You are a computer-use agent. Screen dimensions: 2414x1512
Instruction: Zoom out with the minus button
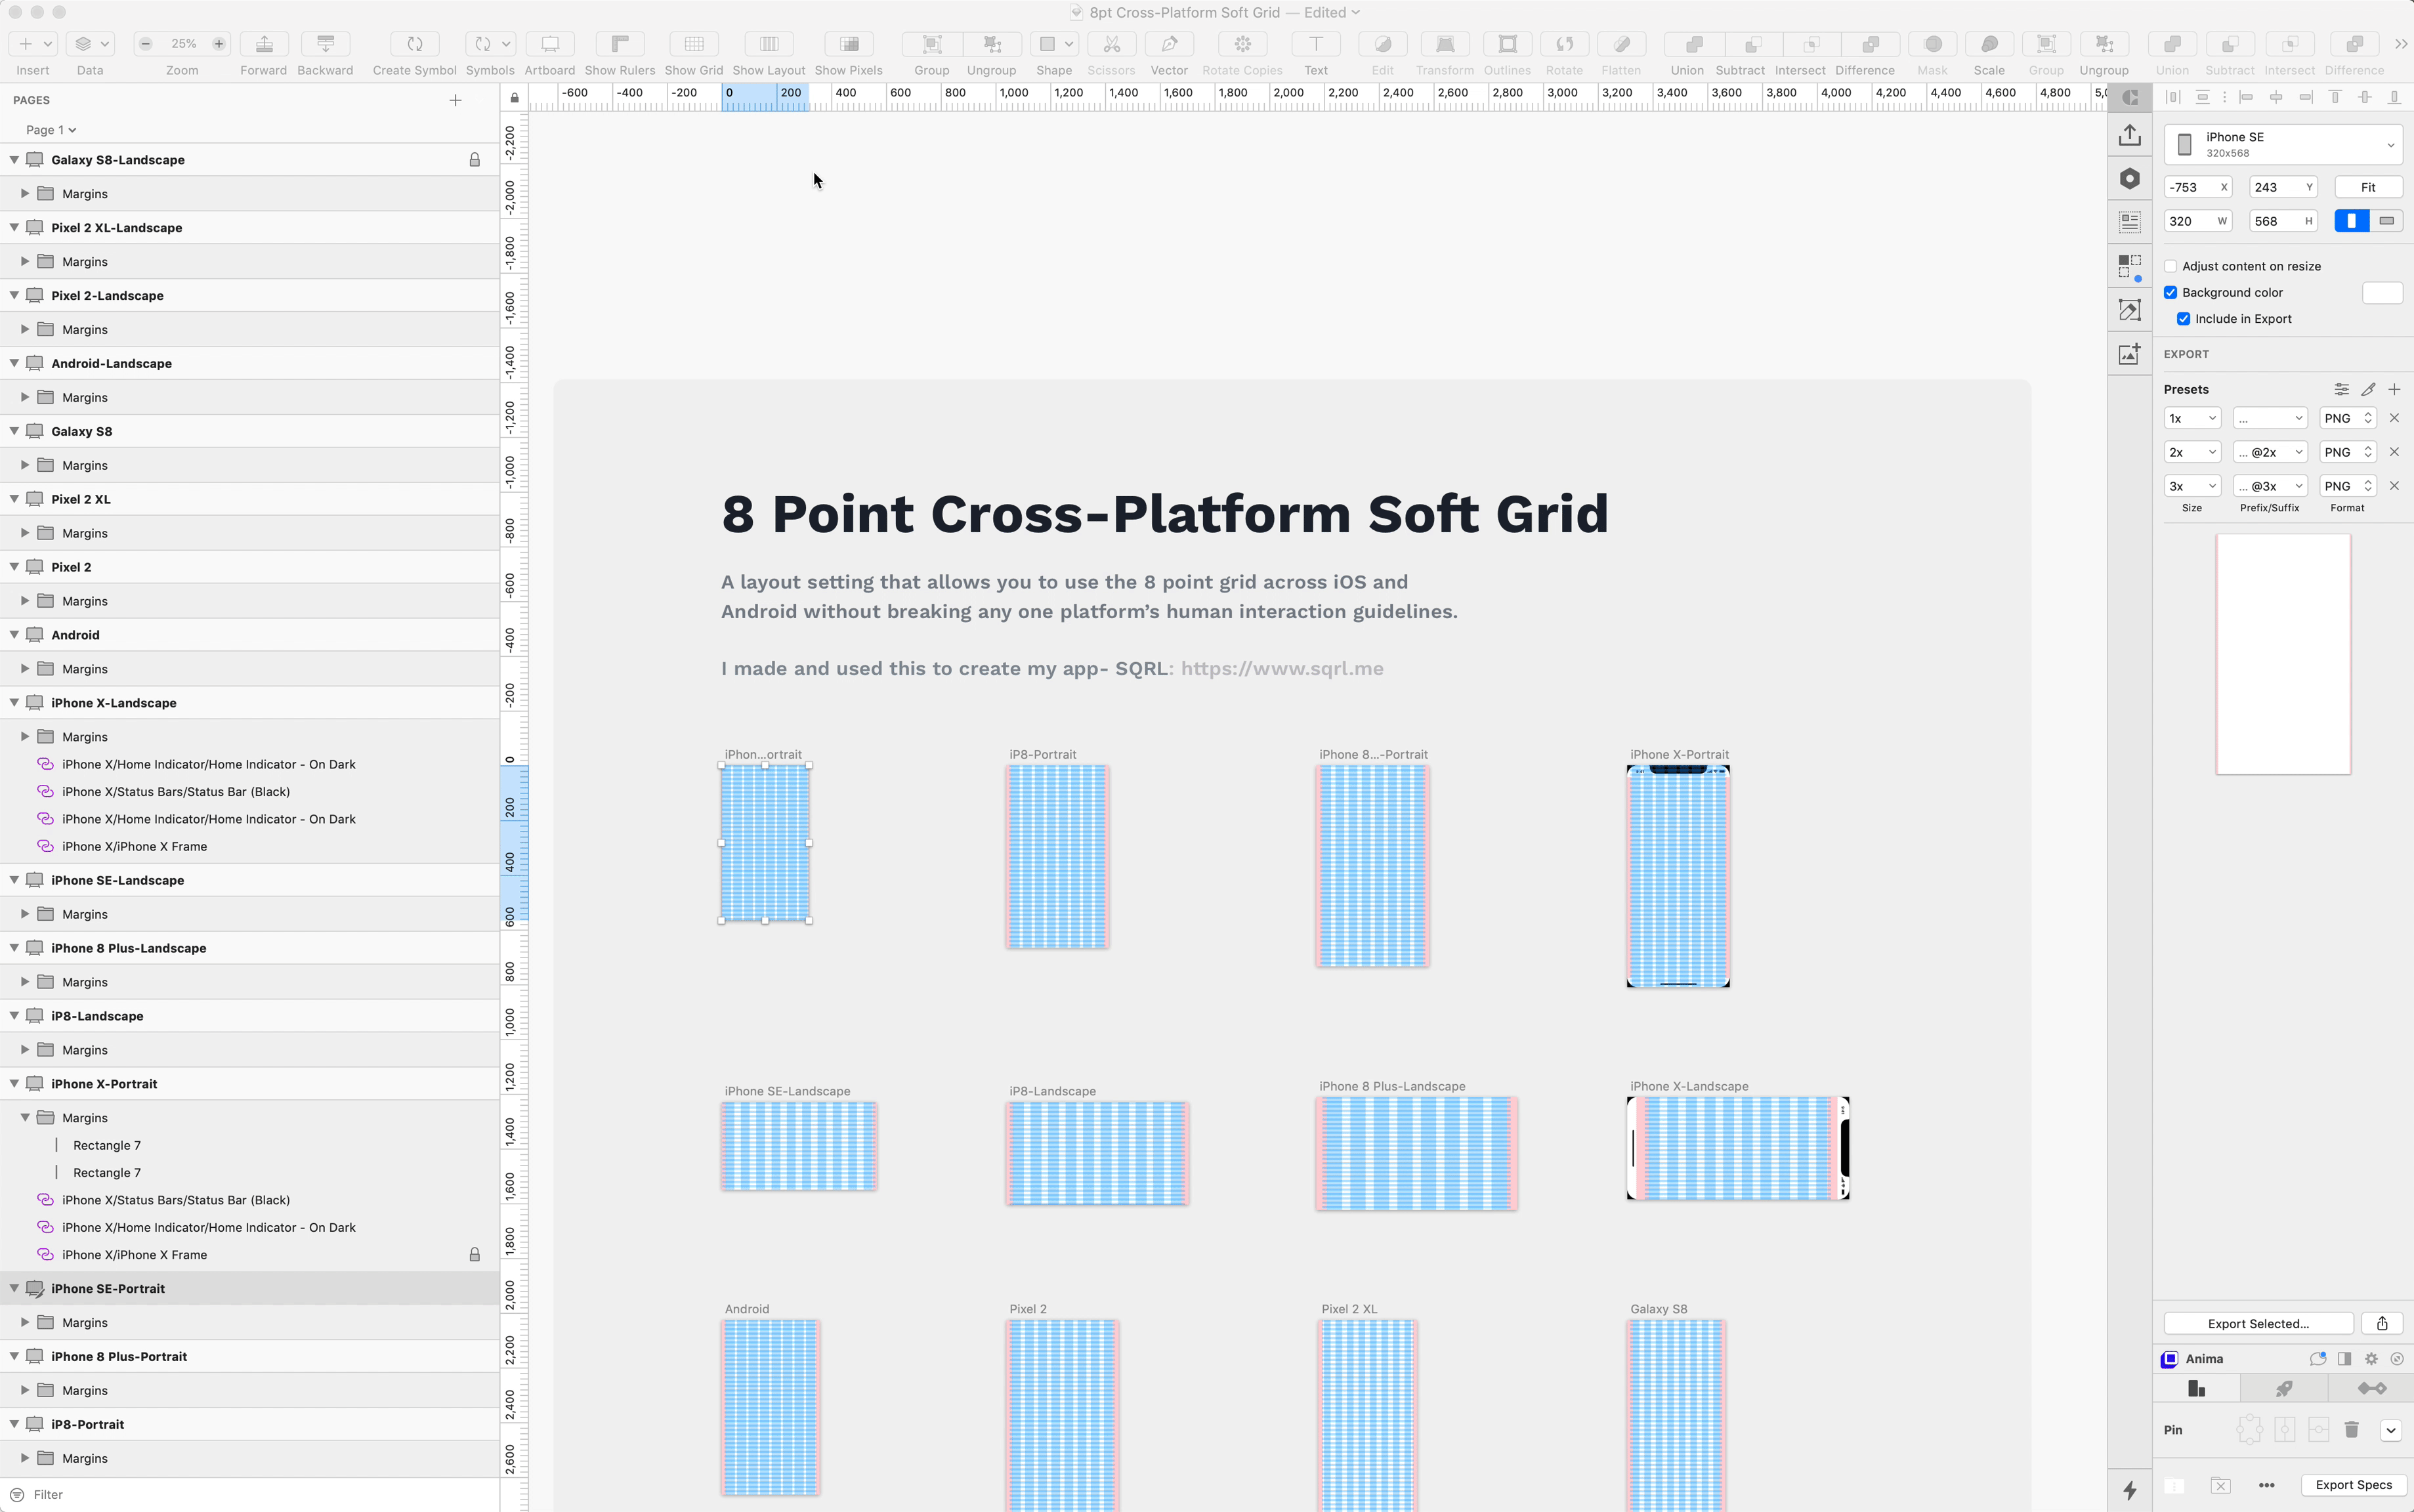(x=146, y=44)
